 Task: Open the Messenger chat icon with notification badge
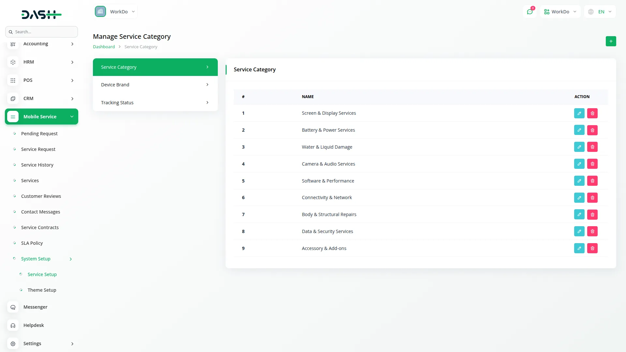pos(530,11)
